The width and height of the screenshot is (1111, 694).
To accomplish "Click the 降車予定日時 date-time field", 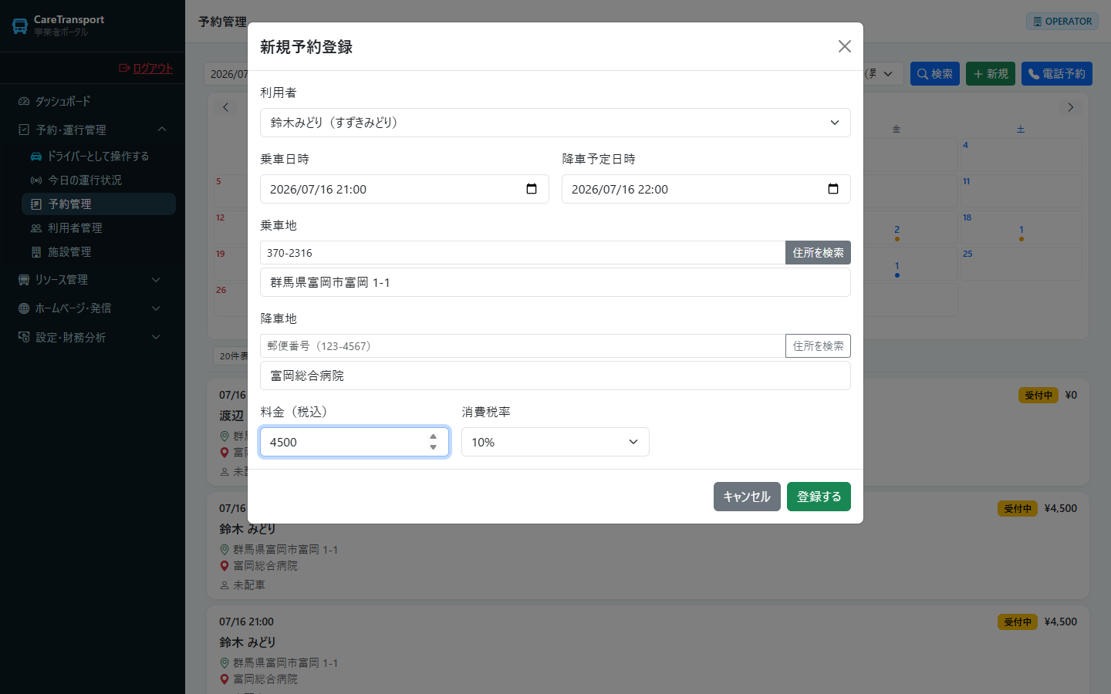I will (706, 189).
